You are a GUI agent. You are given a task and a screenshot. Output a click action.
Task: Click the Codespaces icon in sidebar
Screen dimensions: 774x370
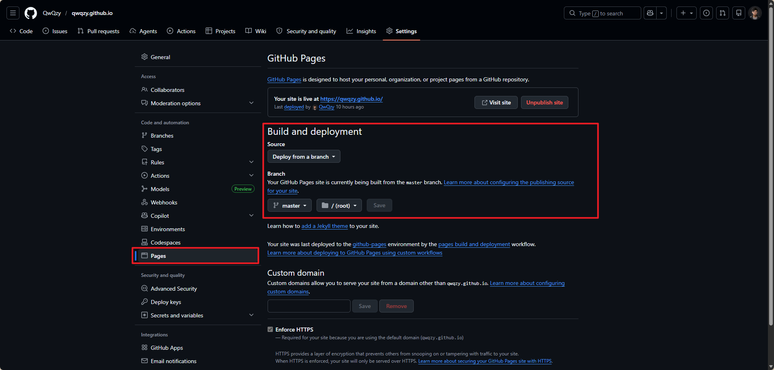[145, 242]
